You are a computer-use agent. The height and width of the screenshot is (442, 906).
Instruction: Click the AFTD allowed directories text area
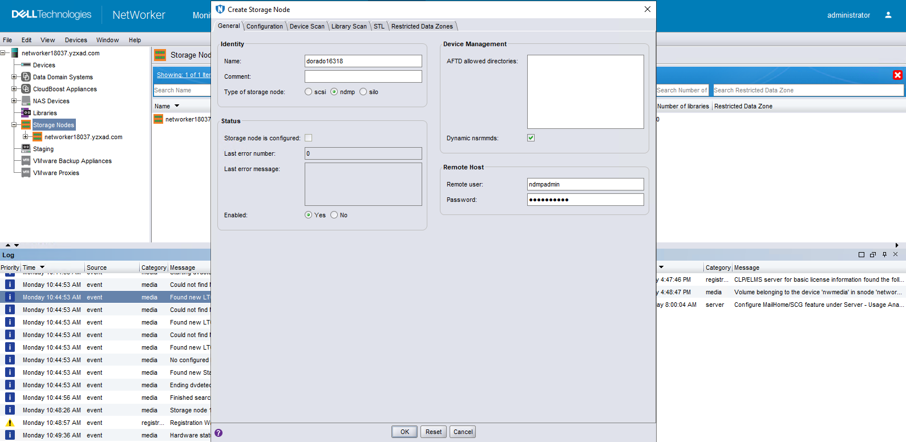[585, 92]
